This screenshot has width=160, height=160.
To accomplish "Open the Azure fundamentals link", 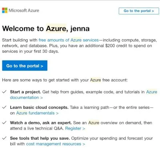I will tap(37, 113).
